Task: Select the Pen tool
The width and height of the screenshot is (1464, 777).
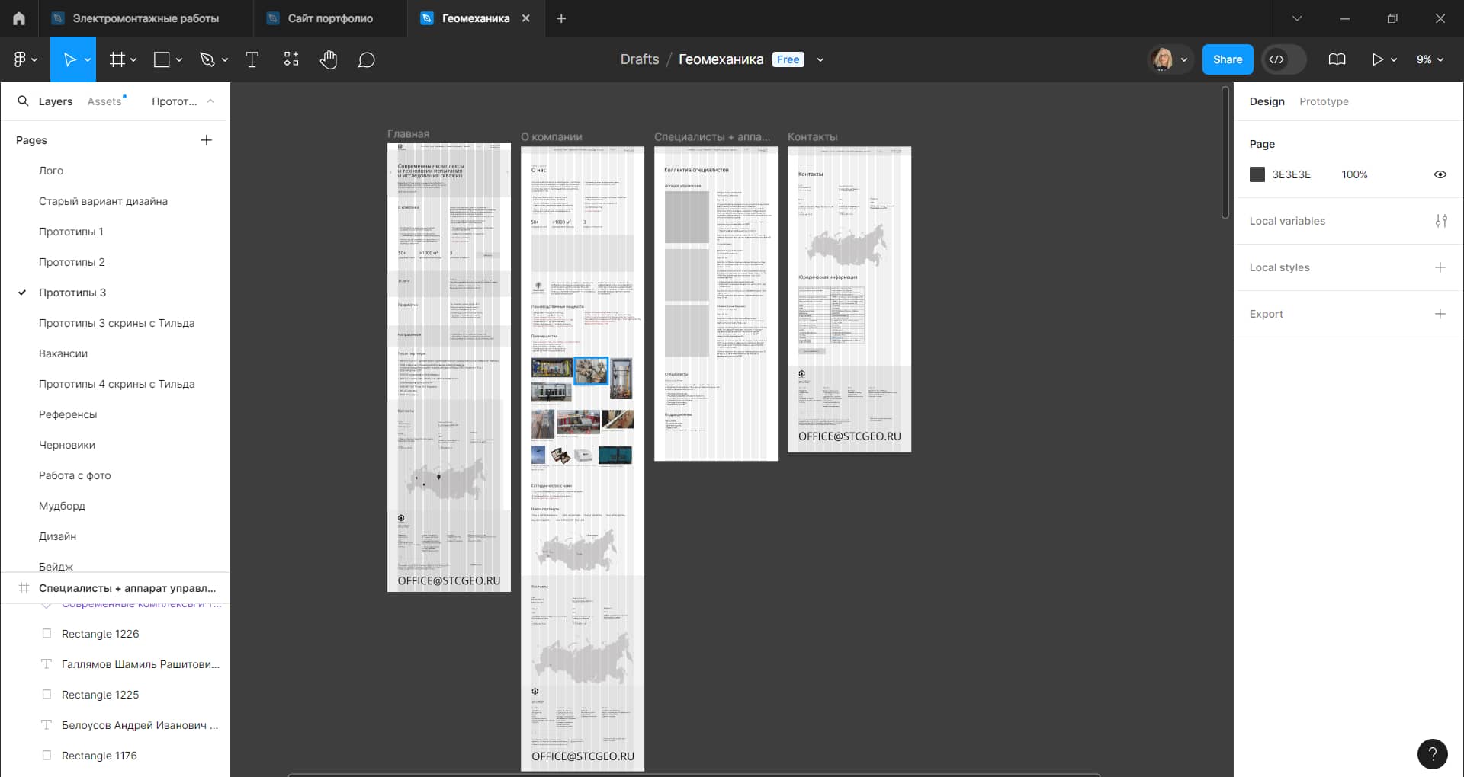Action: (x=207, y=59)
